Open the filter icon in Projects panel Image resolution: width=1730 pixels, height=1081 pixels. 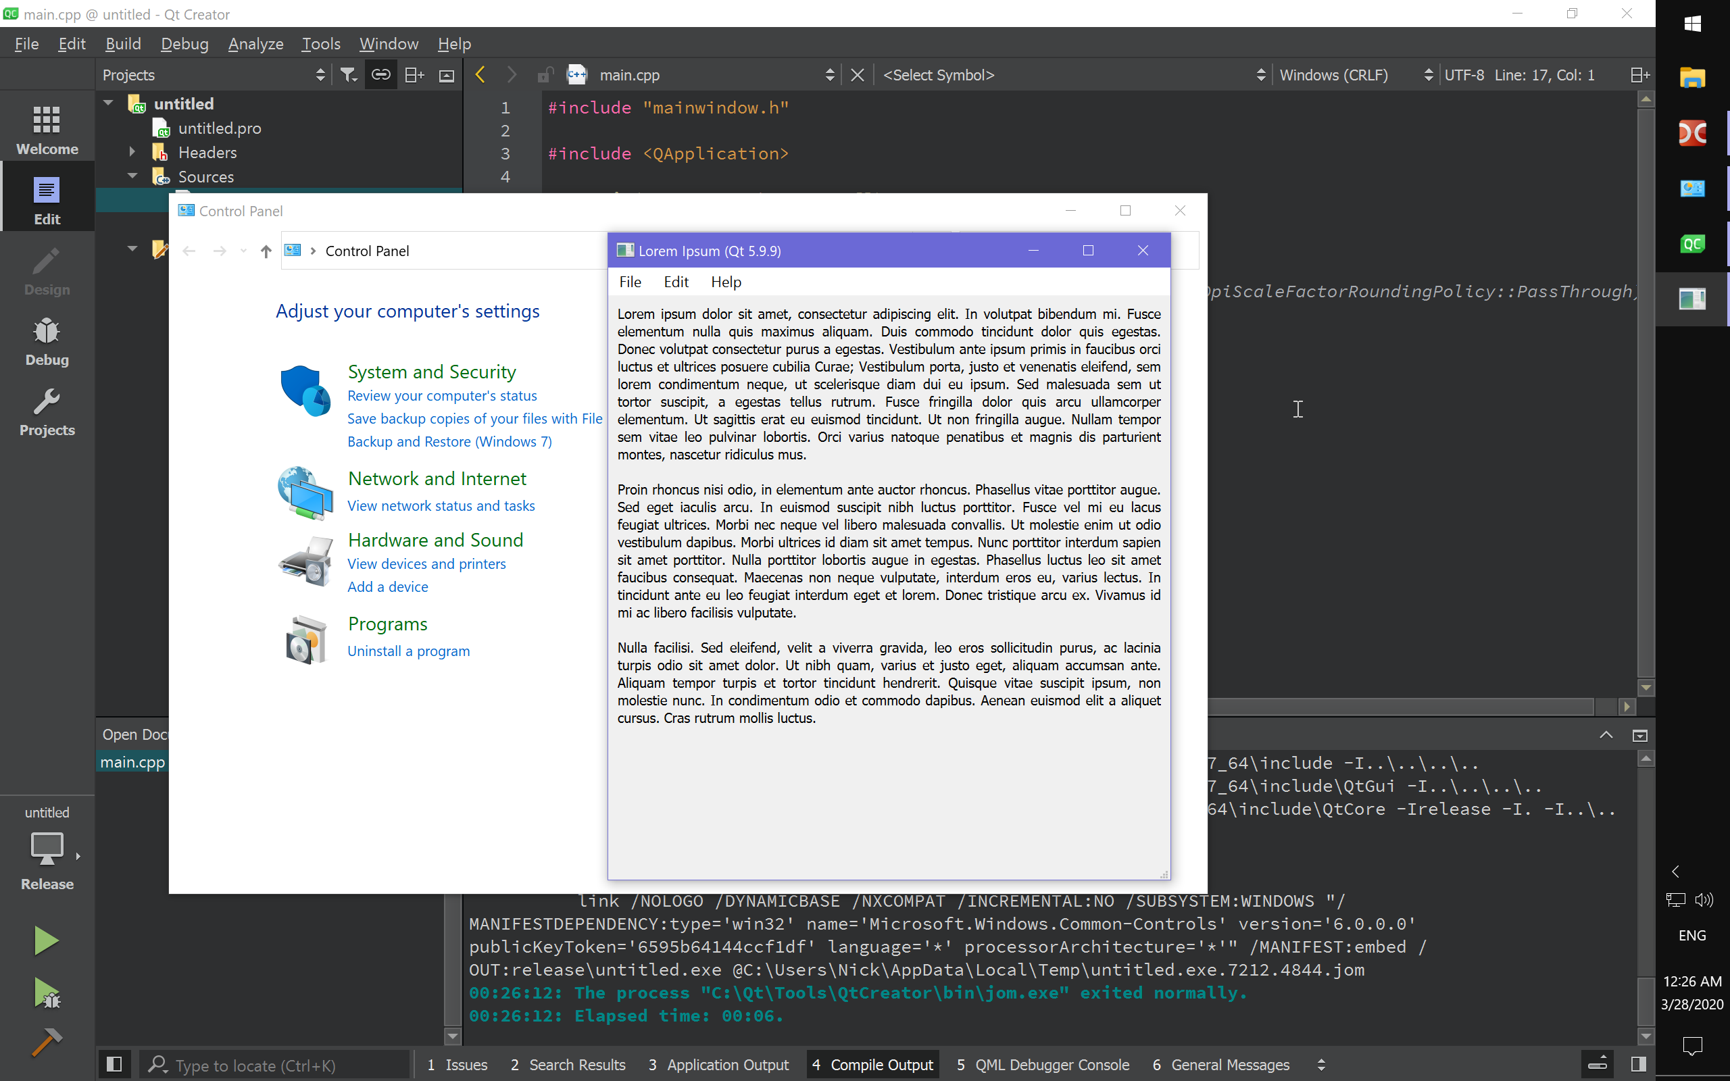(348, 74)
